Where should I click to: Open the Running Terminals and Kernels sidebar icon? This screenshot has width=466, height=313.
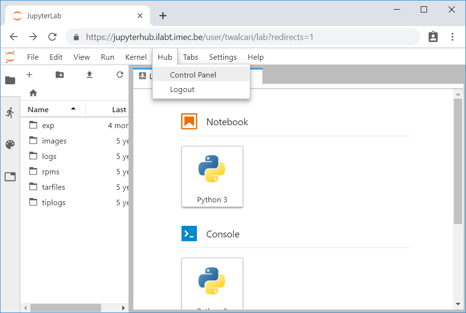10,113
